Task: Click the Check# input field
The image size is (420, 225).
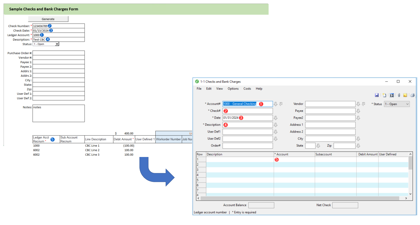Action: coord(248,111)
